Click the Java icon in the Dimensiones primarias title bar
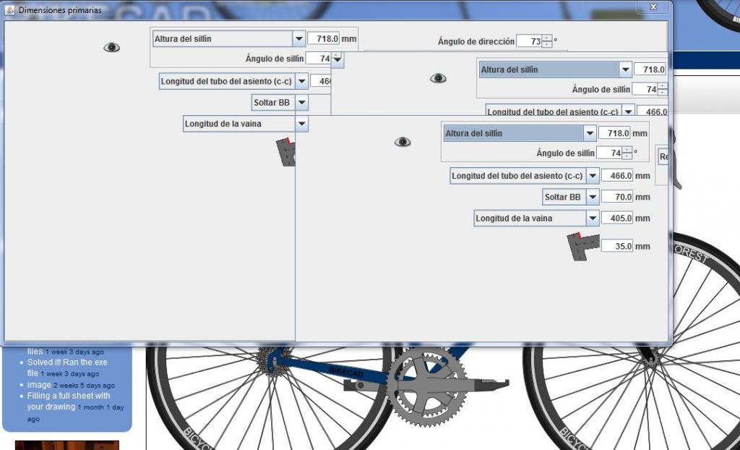This screenshot has width=740, height=450. point(9,10)
